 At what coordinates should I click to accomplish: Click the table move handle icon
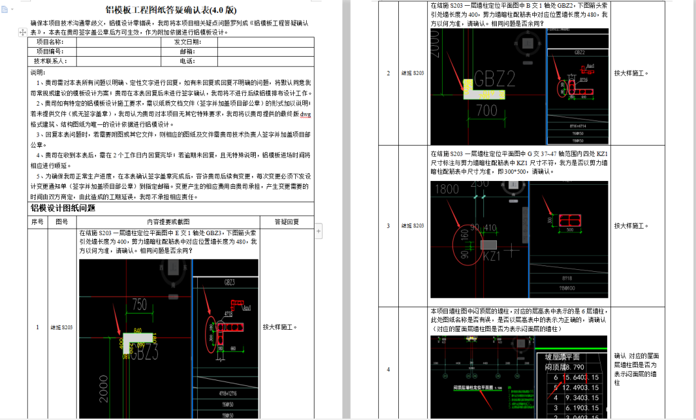pos(23,32)
